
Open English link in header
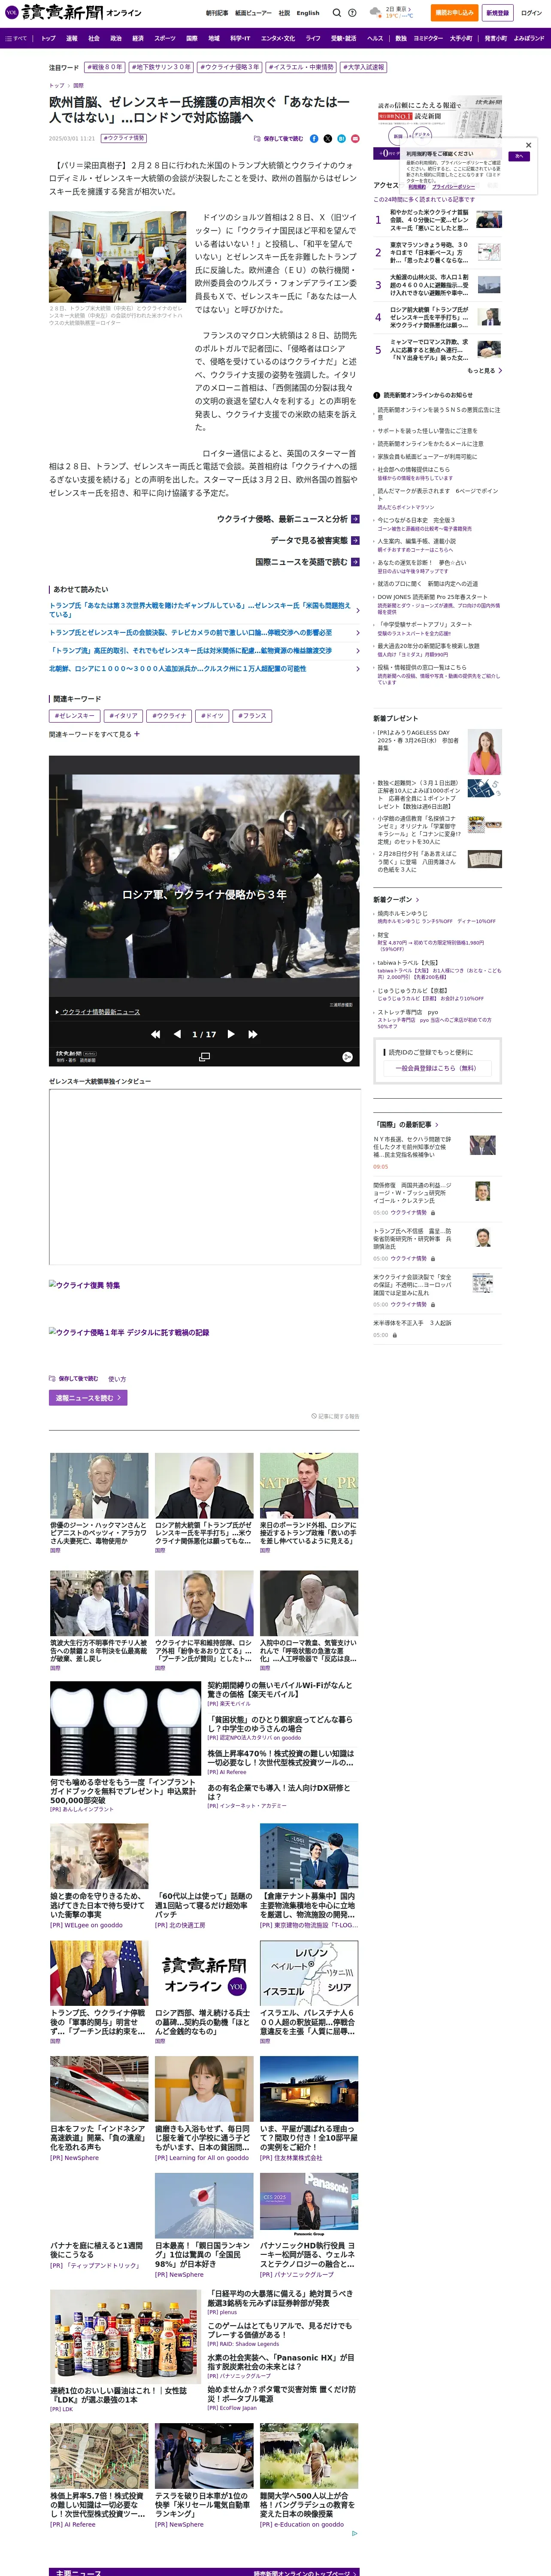[308, 13]
